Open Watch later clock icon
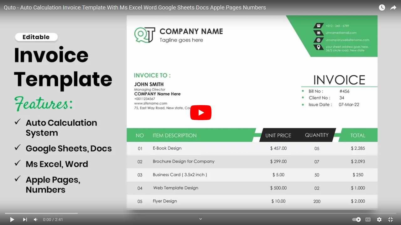Screen dimensions: 401x225 tap(382, 7)
